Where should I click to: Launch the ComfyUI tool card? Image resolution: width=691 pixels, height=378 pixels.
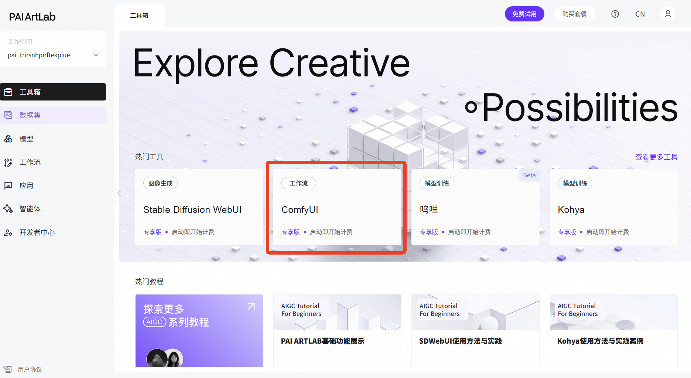(x=337, y=207)
